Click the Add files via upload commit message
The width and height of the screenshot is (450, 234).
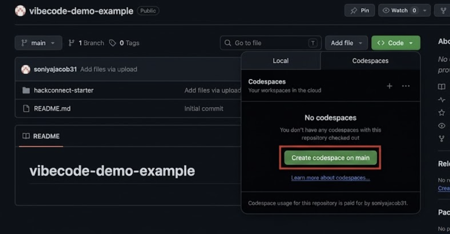tap(109, 69)
